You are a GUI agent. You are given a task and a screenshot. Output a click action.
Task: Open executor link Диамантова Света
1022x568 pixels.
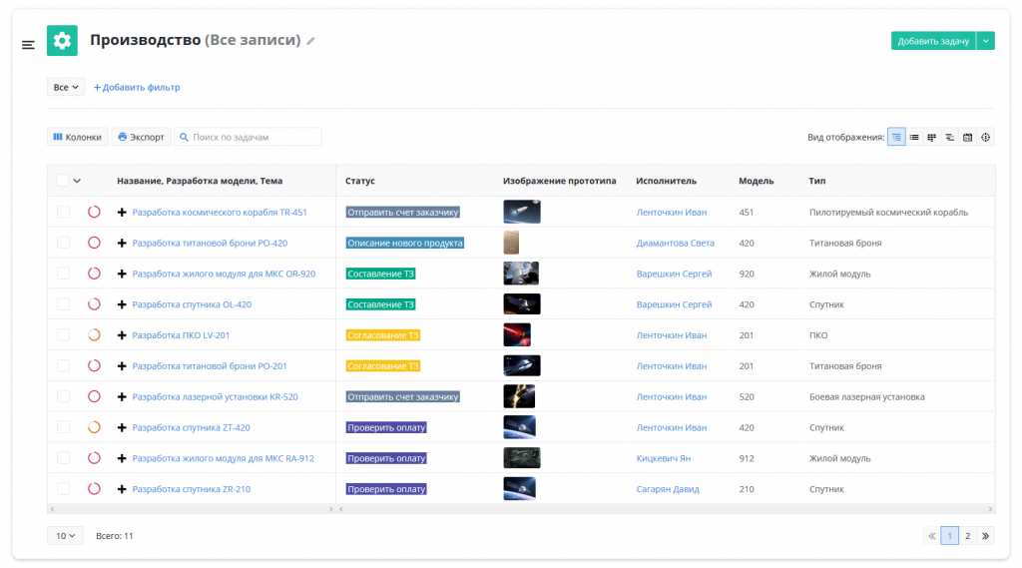tap(675, 243)
